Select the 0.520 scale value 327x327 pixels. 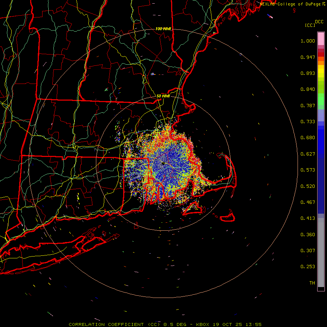click(308, 186)
